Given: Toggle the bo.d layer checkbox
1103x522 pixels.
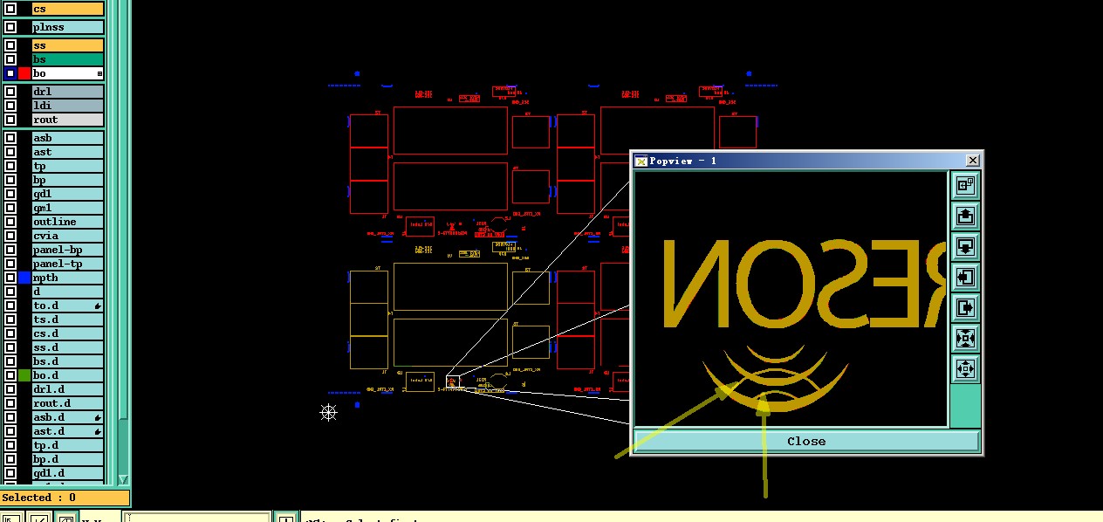Looking at the screenshot, I should (10, 375).
